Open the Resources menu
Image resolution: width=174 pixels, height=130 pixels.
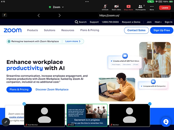(68, 30)
